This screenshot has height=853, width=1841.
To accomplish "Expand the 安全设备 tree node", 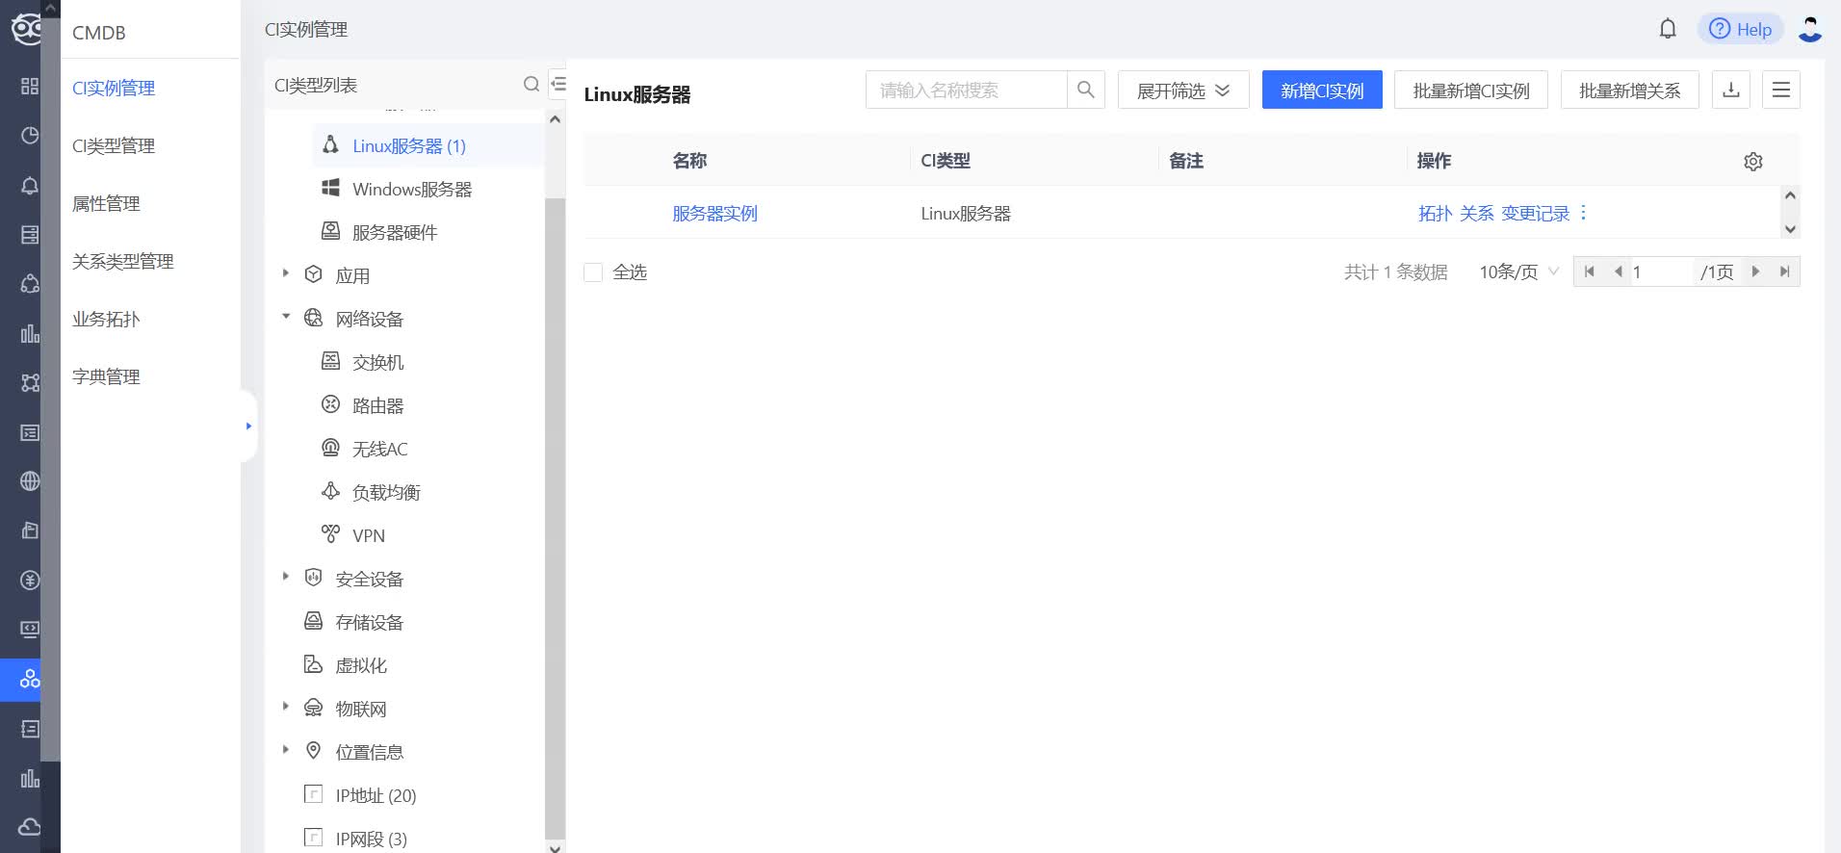I will [x=286, y=577].
